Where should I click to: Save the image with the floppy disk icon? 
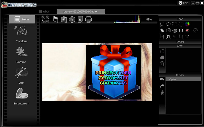click(x=56, y=19)
